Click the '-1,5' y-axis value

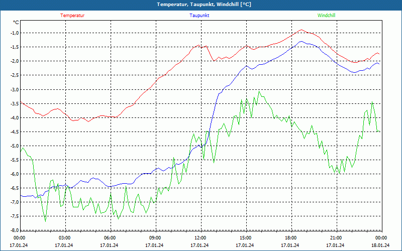coord(15,47)
